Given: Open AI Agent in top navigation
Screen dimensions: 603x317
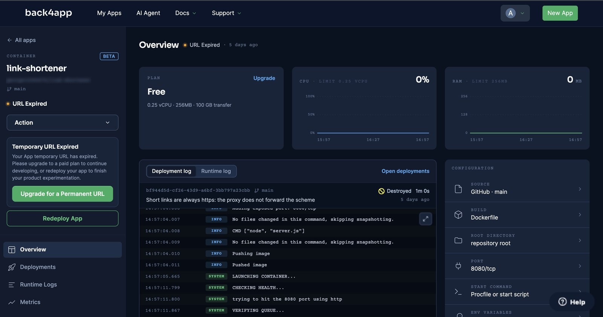Looking at the screenshot, I should [148, 13].
